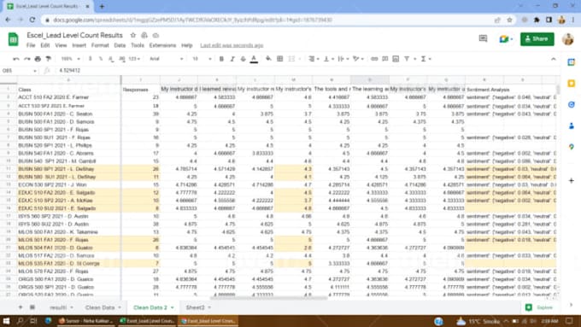This screenshot has height=327, width=581.
Task: Open the View menu
Action: pyautogui.click(x=61, y=45)
